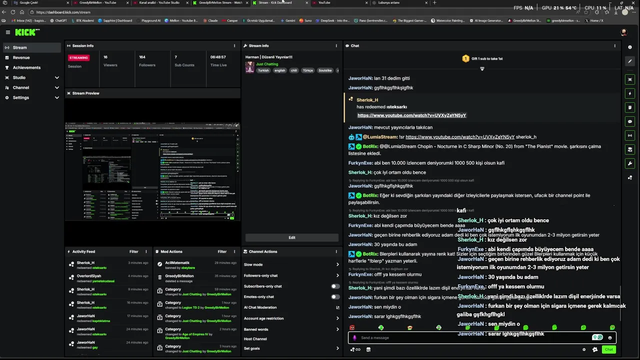Click the pencil edit icon in right toolbar
640x360 pixels.
[630, 61]
